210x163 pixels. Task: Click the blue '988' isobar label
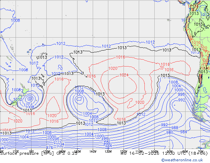pyautogui.click(x=175, y=127)
